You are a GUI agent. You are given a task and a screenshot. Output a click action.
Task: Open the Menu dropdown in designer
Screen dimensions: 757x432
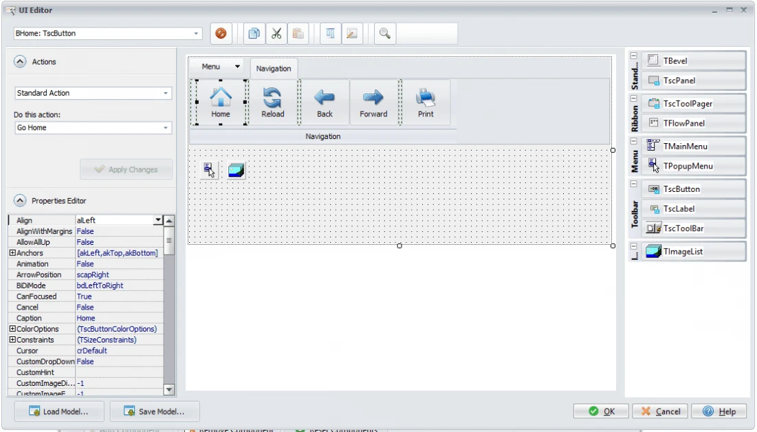tap(238, 67)
